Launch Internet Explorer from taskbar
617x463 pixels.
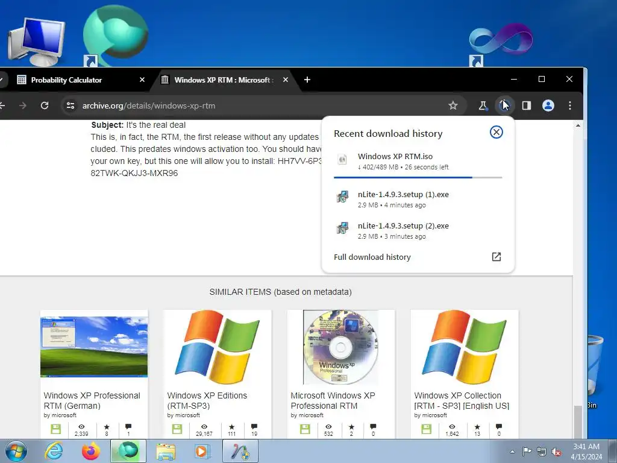tap(53, 451)
